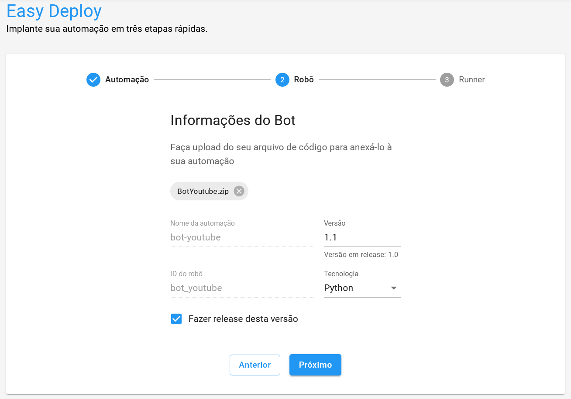Open the Tecnologia dropdown arrow
The image size is (571, 399).
(x=394, y=288)
